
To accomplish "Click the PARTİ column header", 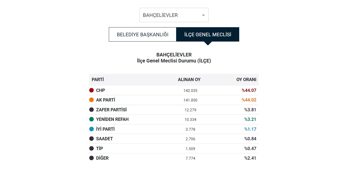I will click(x=98, y=80).
